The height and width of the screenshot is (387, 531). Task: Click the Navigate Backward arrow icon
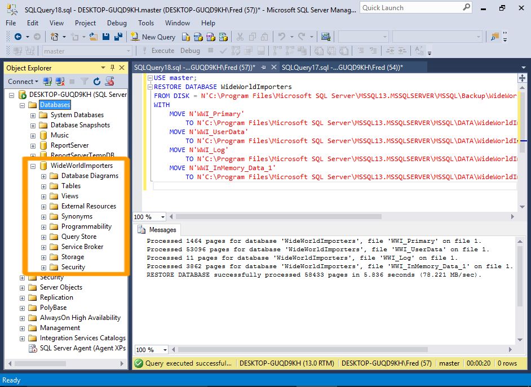(18, 37)
